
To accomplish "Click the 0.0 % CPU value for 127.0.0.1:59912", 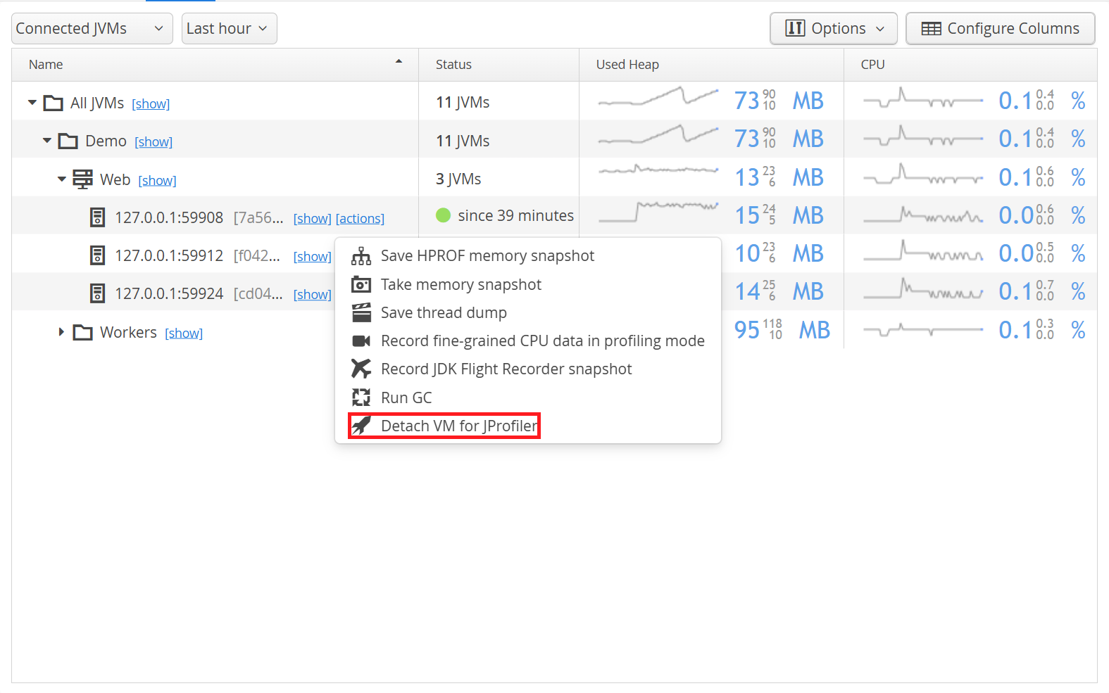I will click(x=1042, y=253).
